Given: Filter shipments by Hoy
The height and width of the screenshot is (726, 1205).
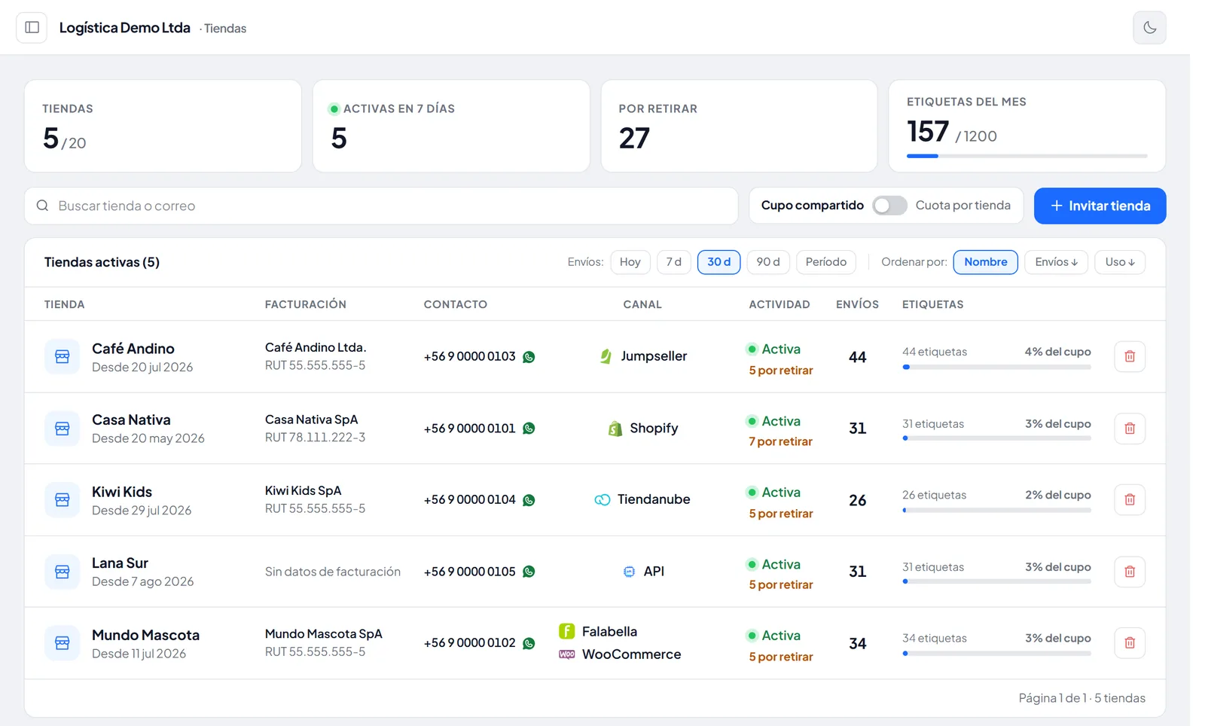Looking at the screenshot, I should 630,262.
